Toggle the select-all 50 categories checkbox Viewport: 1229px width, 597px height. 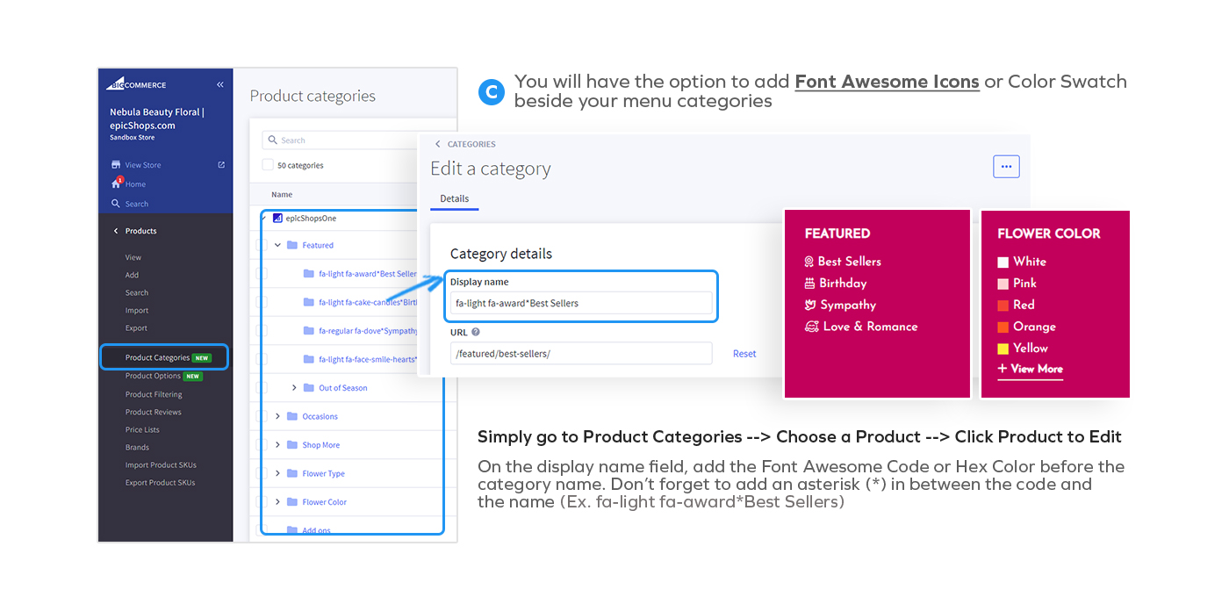tap(268, 165)
